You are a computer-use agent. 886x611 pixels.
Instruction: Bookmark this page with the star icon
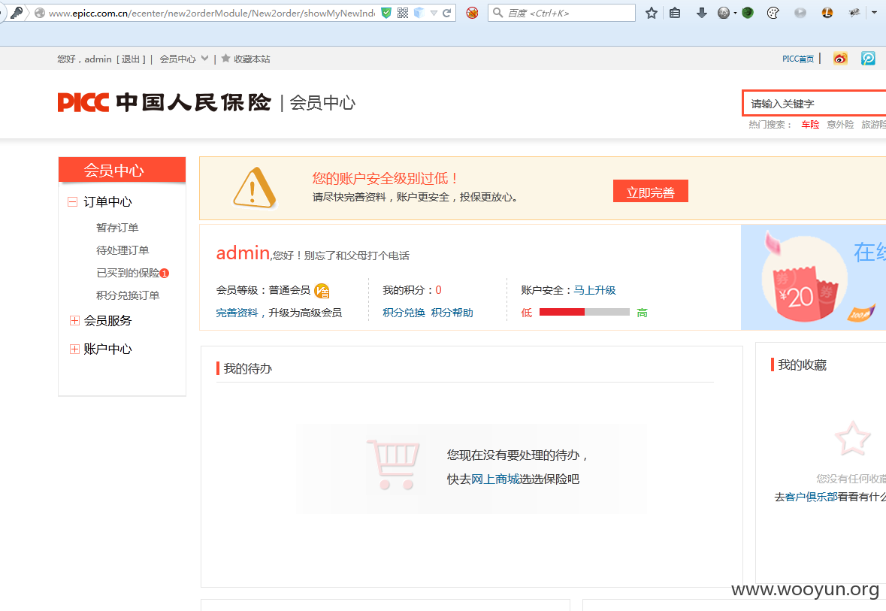click(652, 13)
